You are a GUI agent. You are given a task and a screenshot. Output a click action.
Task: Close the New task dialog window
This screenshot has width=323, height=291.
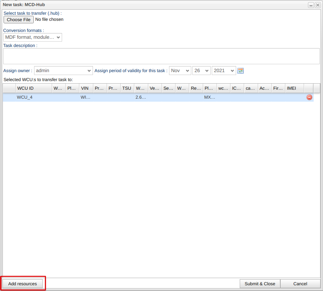318,5
